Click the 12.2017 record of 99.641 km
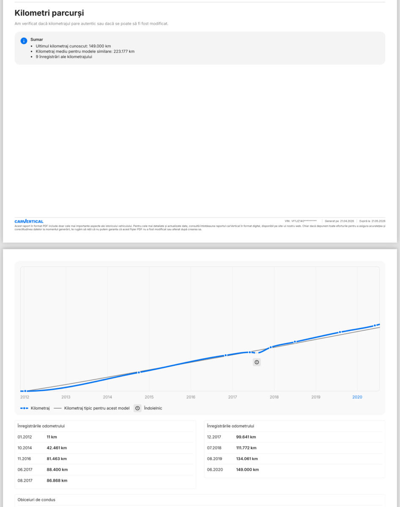 pyautogui.click(x=295, y=437)
